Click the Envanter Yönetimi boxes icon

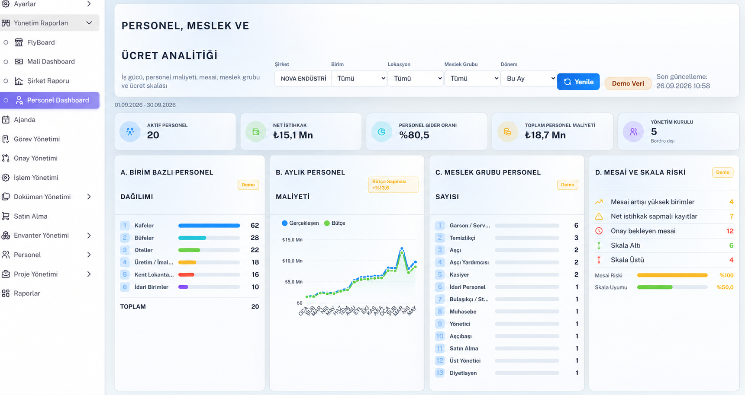point(6,236)
